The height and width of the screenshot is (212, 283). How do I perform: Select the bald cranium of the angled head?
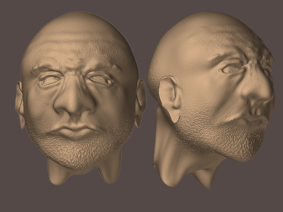click(195, 35)
